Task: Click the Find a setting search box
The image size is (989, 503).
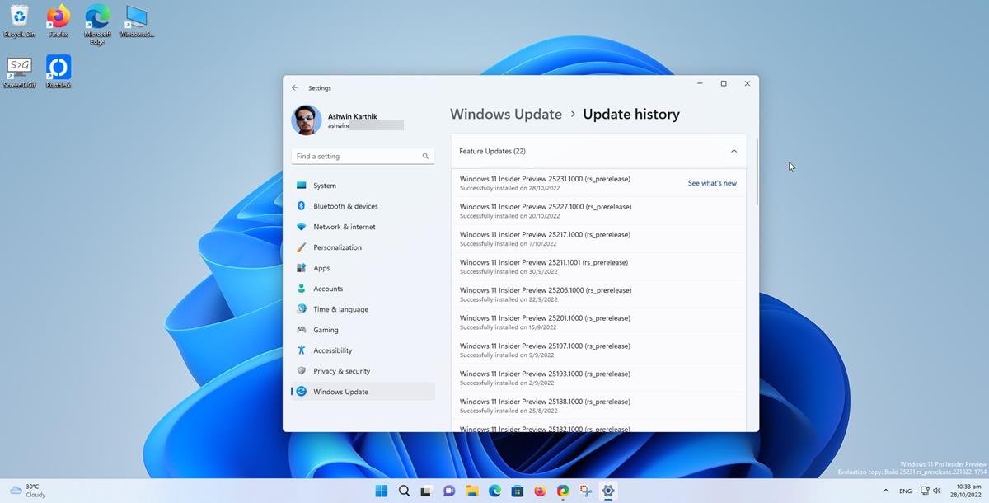Action: 363,156
